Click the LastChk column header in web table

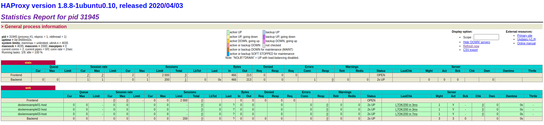[406, 96]
